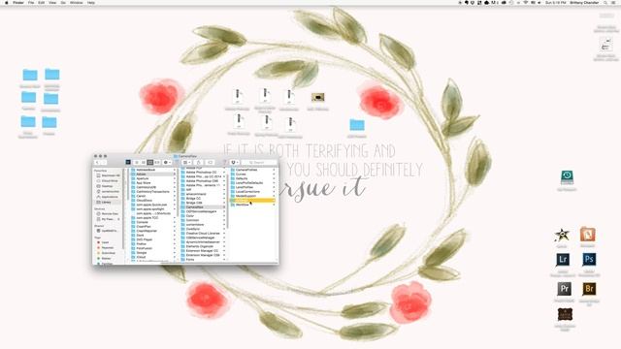This screenshot has height=349, width=621.
Task: Open the magnet-style toolbar dropdown in Finder
Action: coord(235,162)
